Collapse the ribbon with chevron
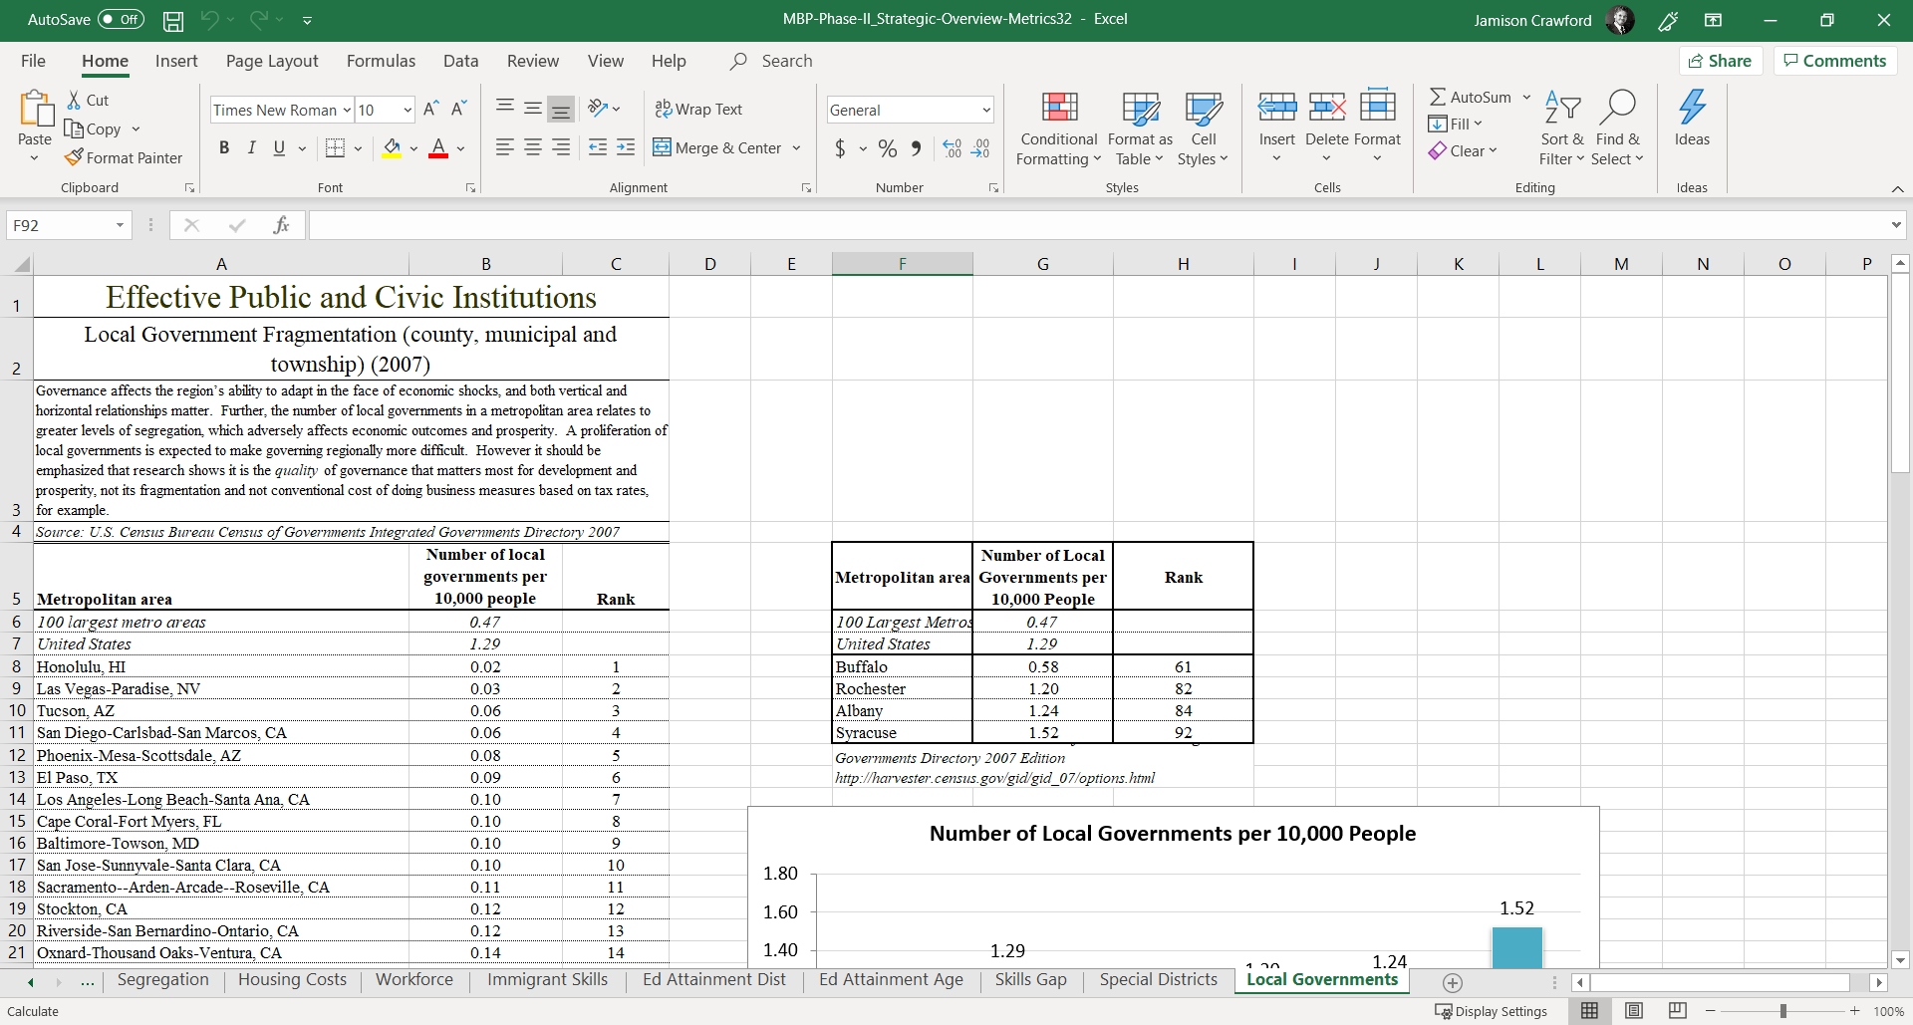 1897,188
